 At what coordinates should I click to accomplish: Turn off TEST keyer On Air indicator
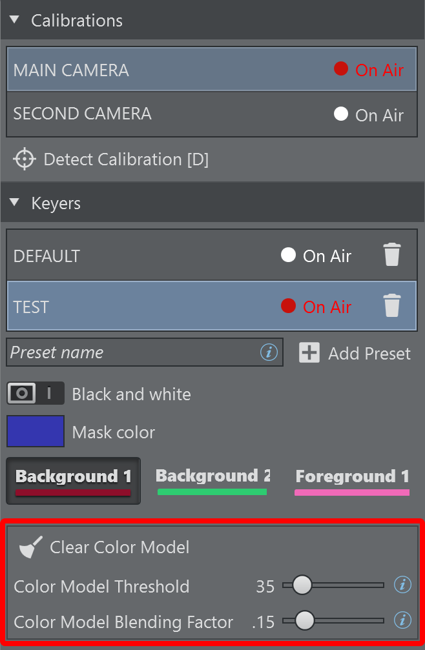click(288, 306)
